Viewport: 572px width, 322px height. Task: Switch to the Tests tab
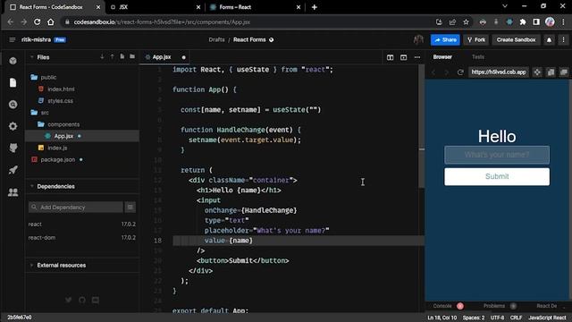[x=478, y=57]
